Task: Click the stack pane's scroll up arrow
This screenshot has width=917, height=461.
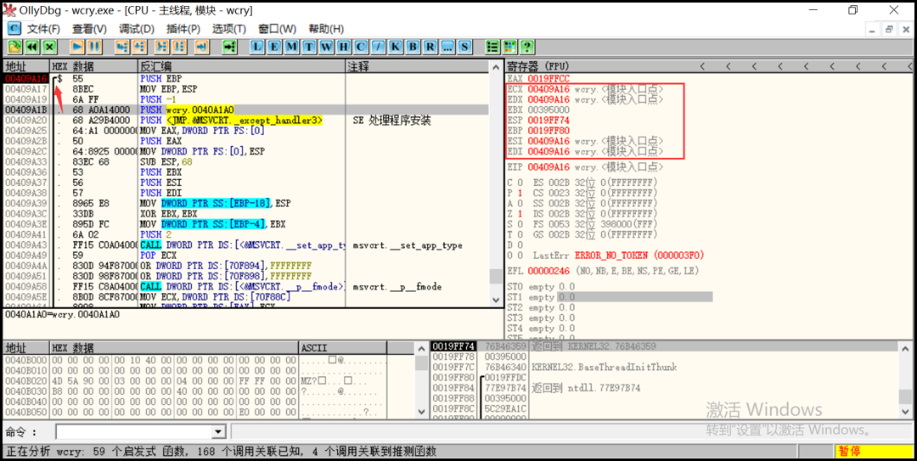Action: point(906,349)
